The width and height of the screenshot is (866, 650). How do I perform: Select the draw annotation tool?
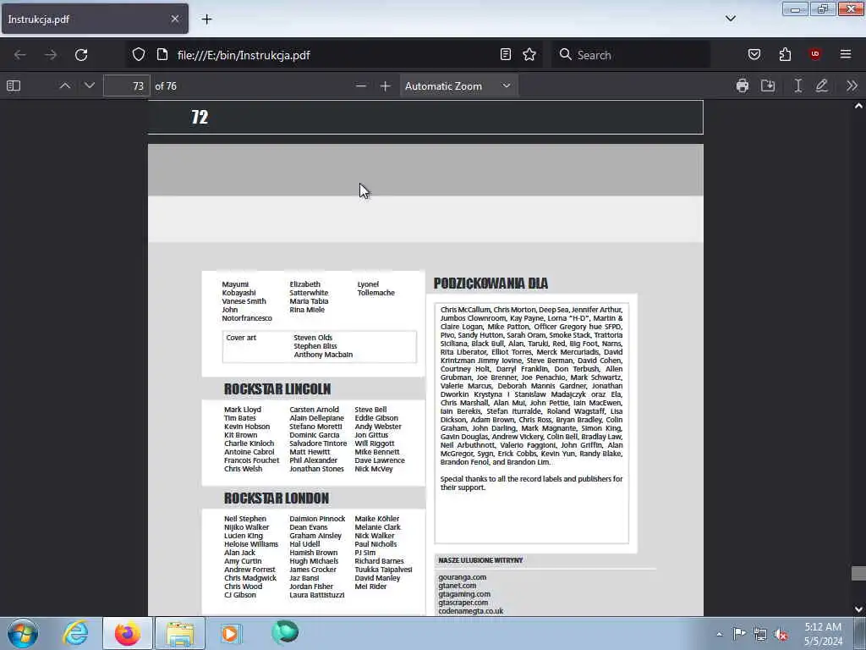822,85
